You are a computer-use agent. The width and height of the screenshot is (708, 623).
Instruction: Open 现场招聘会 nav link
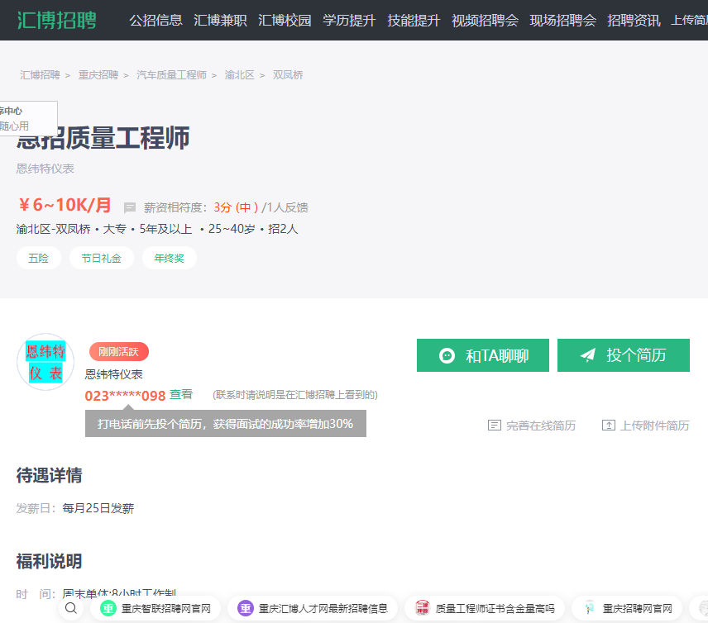[x=562, y=21]
